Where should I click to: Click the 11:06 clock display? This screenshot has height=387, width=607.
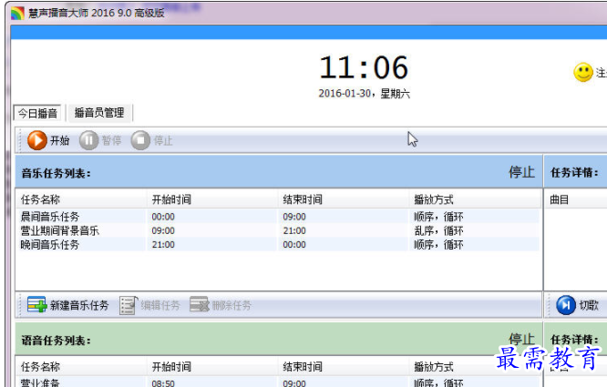coord(364,67)
